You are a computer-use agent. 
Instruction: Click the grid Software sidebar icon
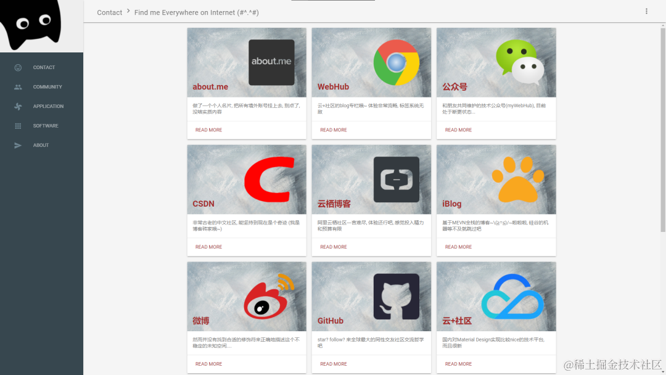pos(18,126)
